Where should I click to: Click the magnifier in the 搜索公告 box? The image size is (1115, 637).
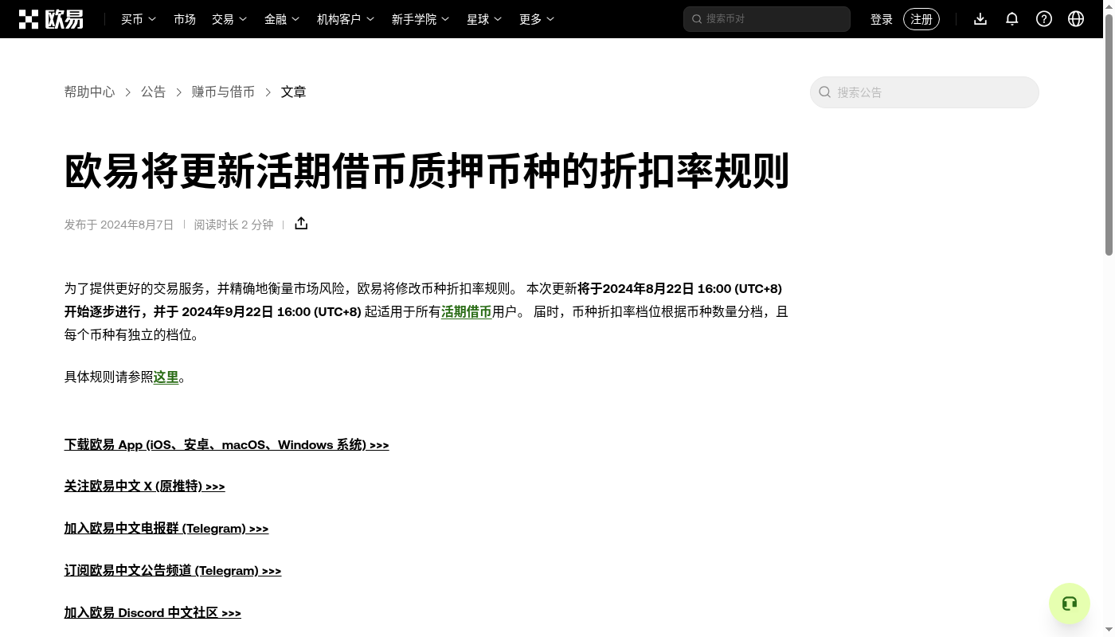tap(825, 92)
